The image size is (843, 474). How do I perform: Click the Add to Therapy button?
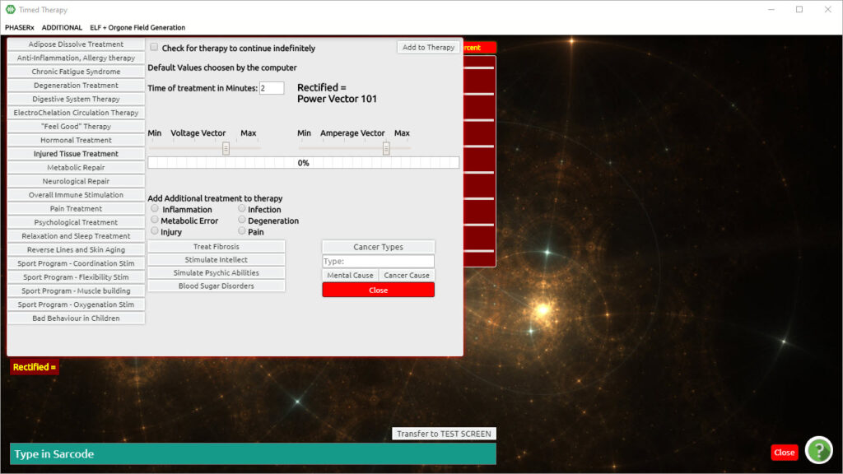tap(428, 48)
